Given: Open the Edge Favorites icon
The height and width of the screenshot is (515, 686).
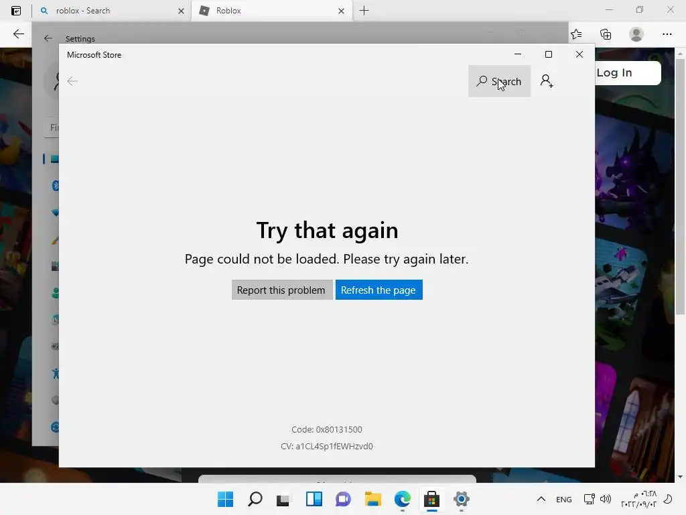Looking at the screenshot, I should pos(577,34).
